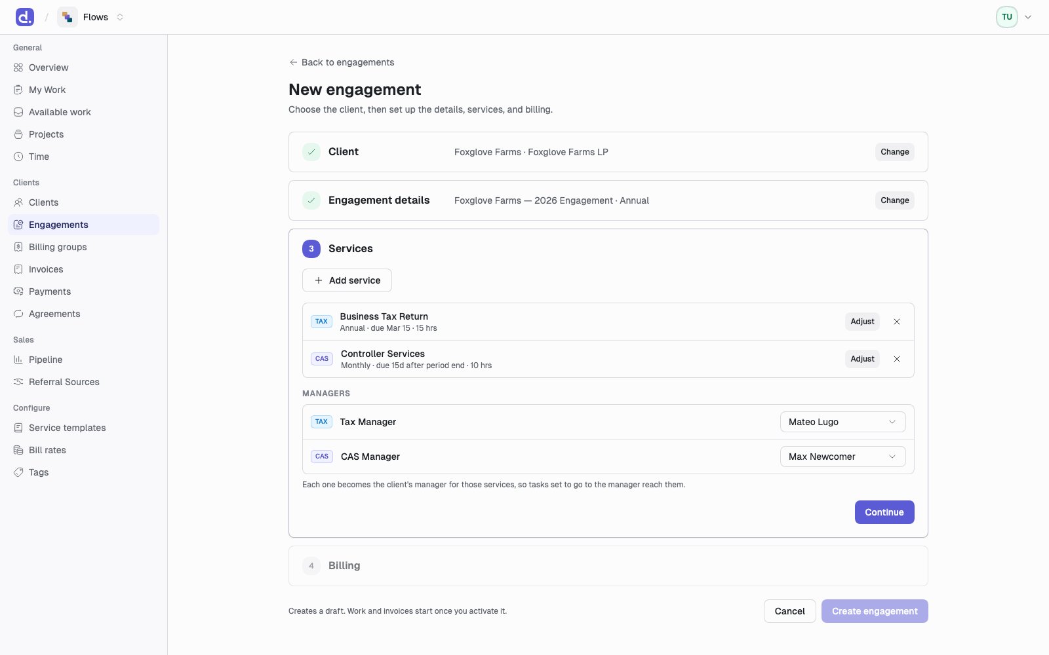Open Available work page
Image resolution: width=1049 pixels, height=655 pixels.
pos(83,112)
